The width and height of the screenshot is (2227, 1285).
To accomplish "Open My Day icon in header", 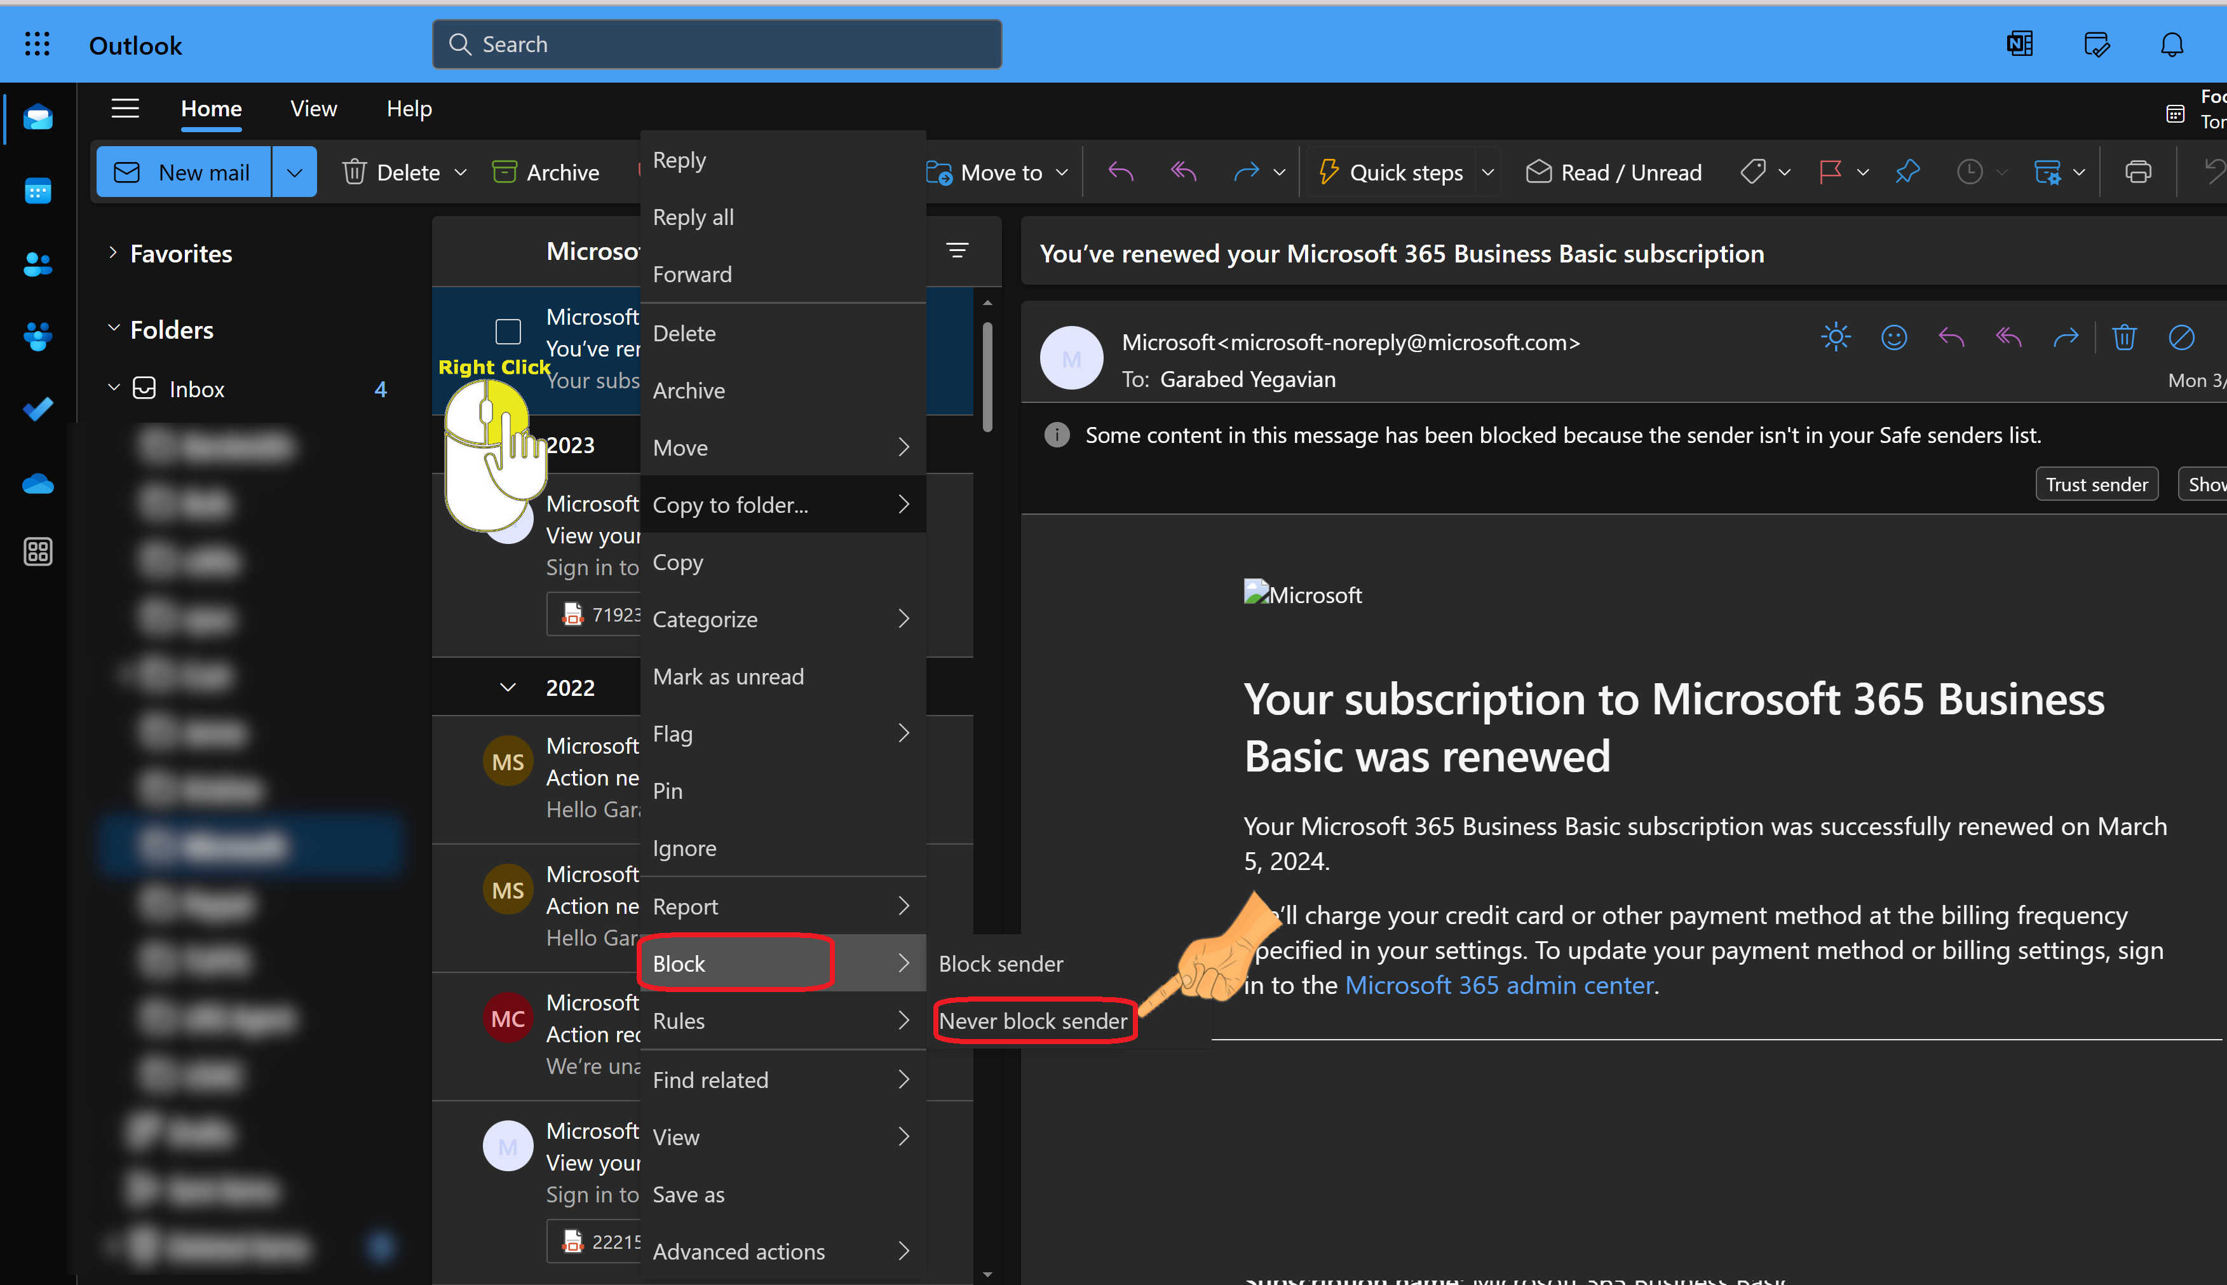I will point(2096,44).
